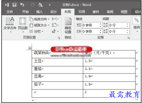Click the 1.8 price cell
Viewport: 142px width, 103px height.
click(x=109, y=85)
